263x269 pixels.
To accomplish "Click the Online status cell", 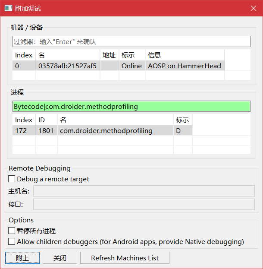I will click(132, 66).
